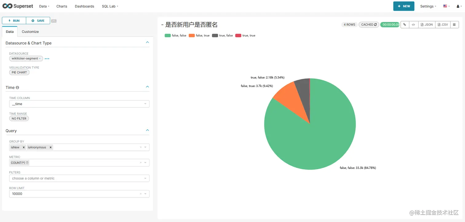Screen dimensions: 465x222
Task: Open the Time Column dropdown
Action: point(79,104)
